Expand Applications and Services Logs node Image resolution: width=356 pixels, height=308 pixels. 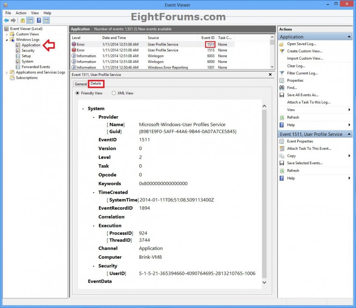(x=7, y=73)
